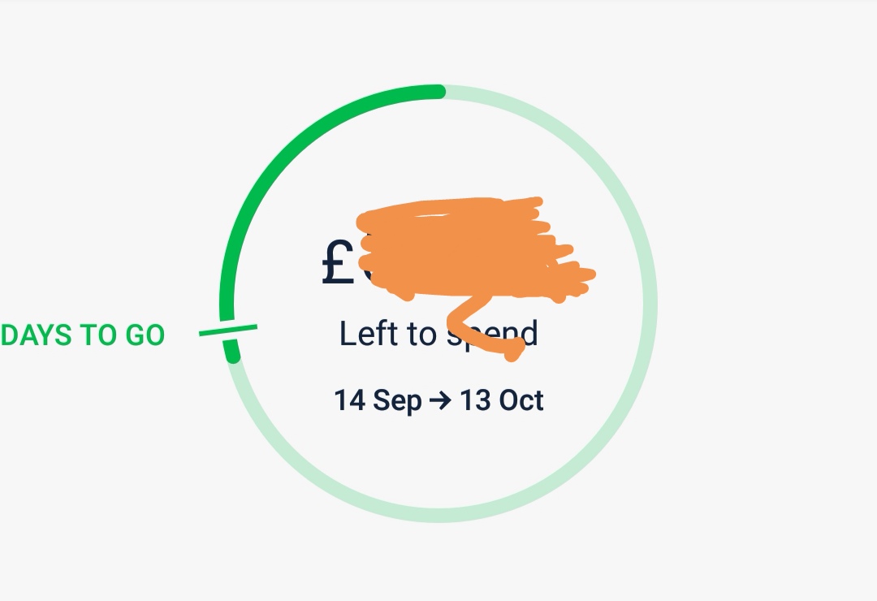Select the days-to-go tick marker on the ring
The width and height of the screenshot is (877, 601).
tap(228, 331)
